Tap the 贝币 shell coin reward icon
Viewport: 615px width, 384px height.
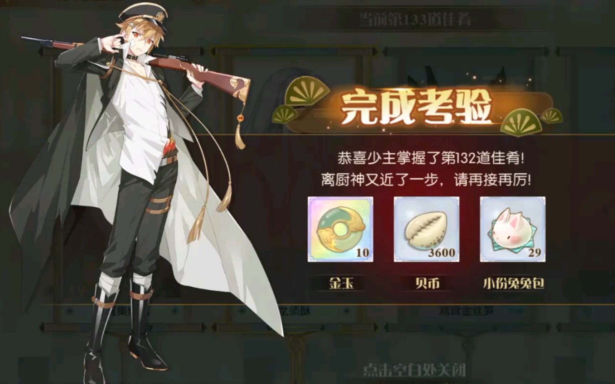click(426, 229)
